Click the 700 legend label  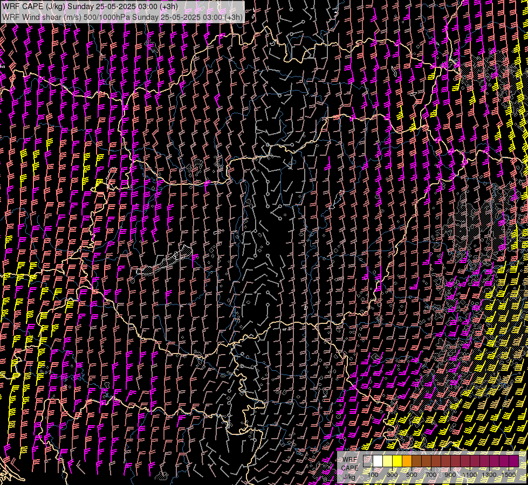pyautogui.click(x=431, y=475)
